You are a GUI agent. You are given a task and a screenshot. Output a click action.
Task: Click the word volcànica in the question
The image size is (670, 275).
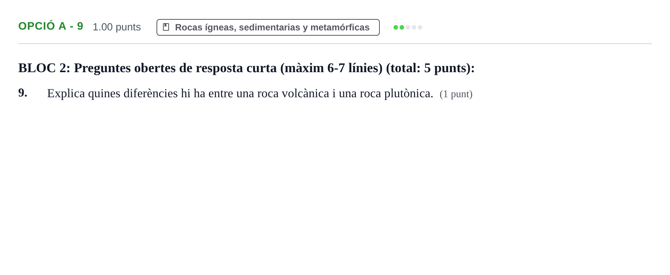pyautogui.click(x=305, y=93)
